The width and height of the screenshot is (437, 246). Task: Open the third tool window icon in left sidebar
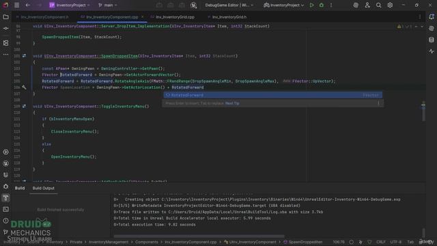[5, 43]
